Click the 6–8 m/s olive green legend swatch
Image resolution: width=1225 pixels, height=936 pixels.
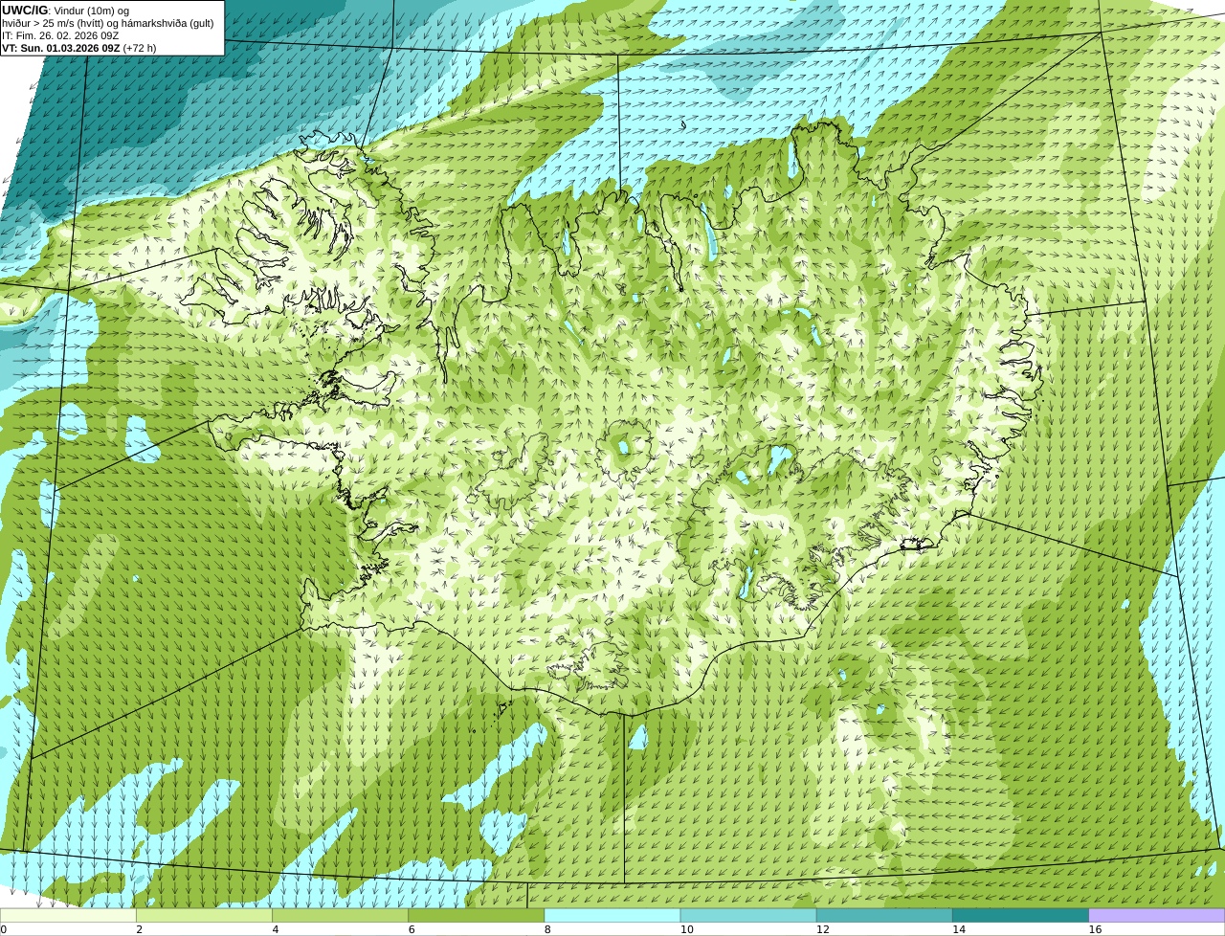point(477,916)
